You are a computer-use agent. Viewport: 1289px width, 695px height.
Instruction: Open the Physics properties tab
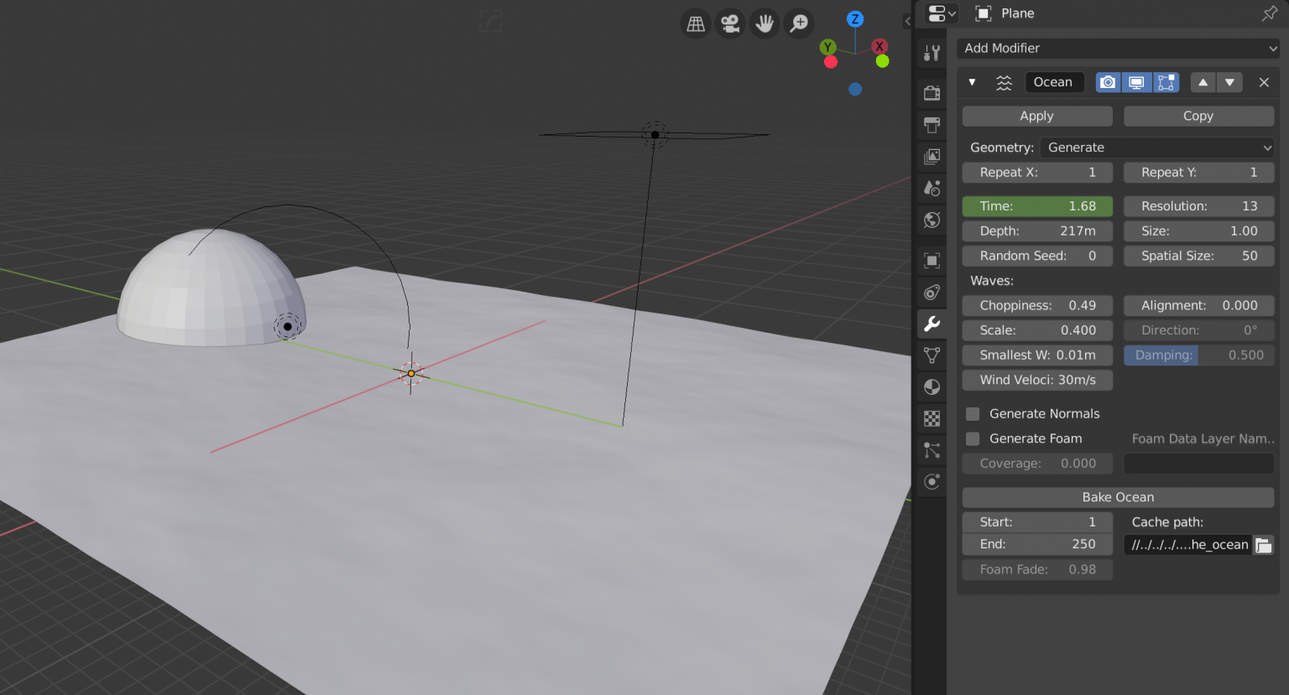(x=932, y=482)
